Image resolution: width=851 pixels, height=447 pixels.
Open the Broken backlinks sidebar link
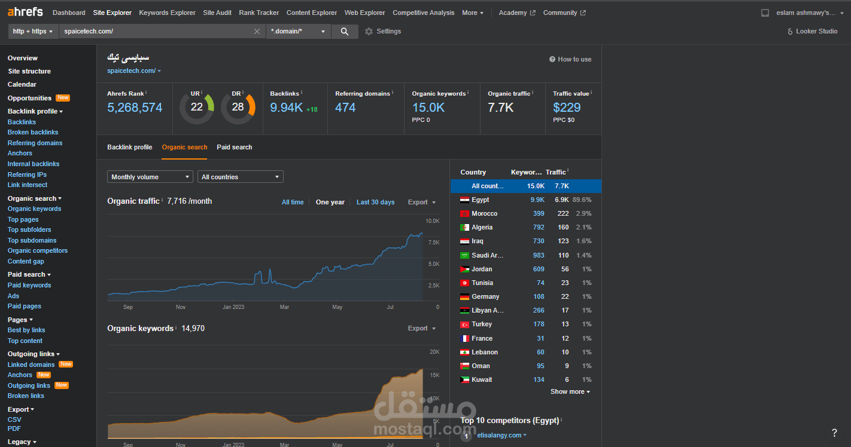(x=33, y=133)
